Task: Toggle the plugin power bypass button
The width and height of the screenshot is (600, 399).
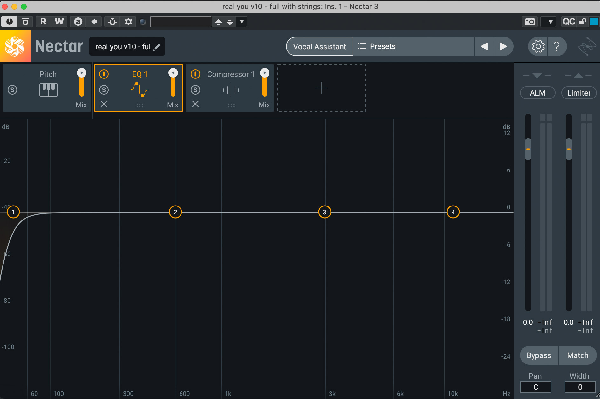Action: (x=9, y=22)
